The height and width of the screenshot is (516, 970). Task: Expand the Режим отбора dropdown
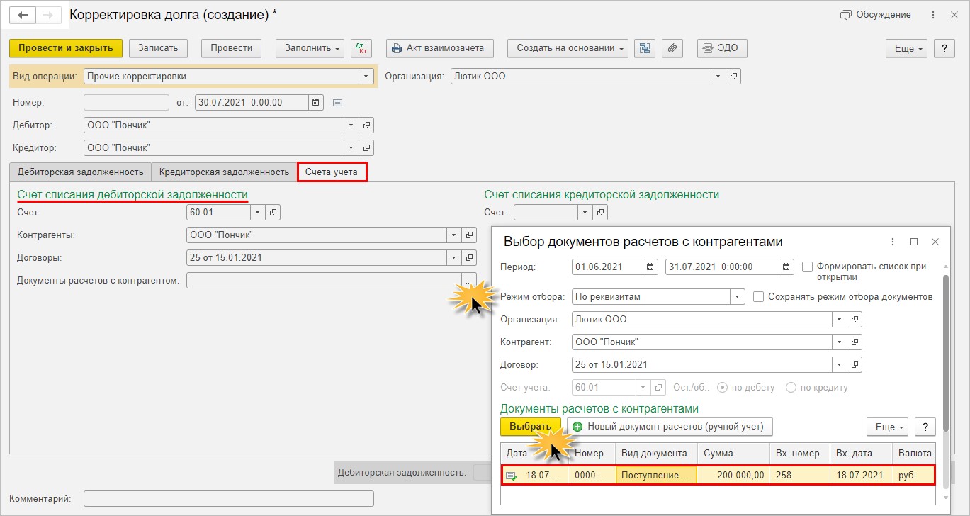[x=738, y=297]
